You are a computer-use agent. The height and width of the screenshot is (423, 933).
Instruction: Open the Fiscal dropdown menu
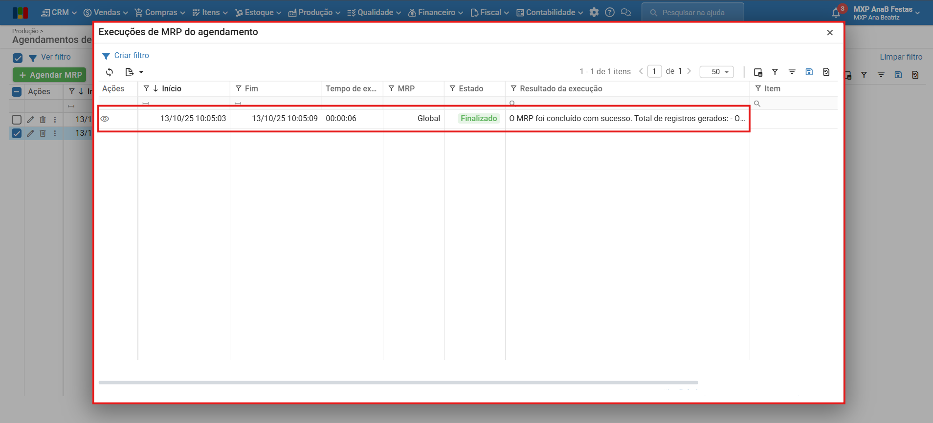point(490,13)
